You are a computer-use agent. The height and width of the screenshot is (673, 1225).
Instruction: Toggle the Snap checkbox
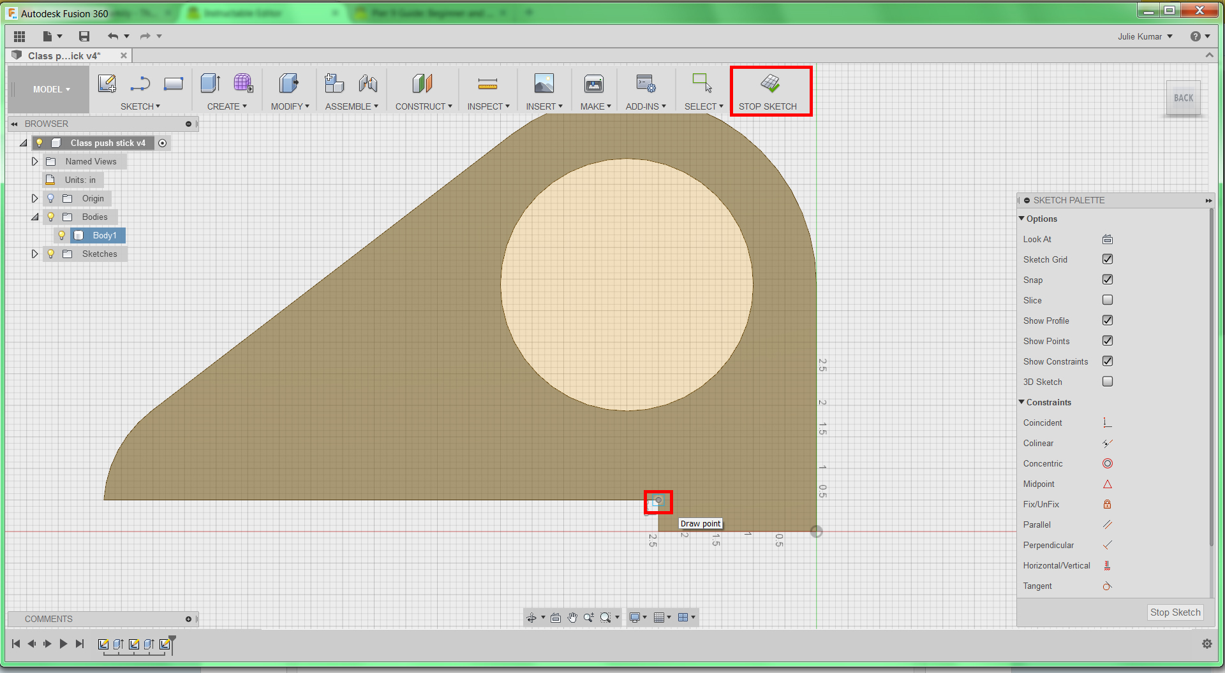click(x=1108, y=280)
